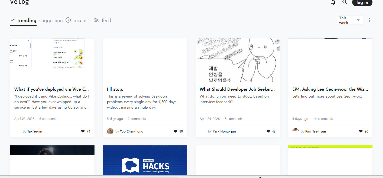
Task: Switch to the feed tab
Action: click(103, 21)
